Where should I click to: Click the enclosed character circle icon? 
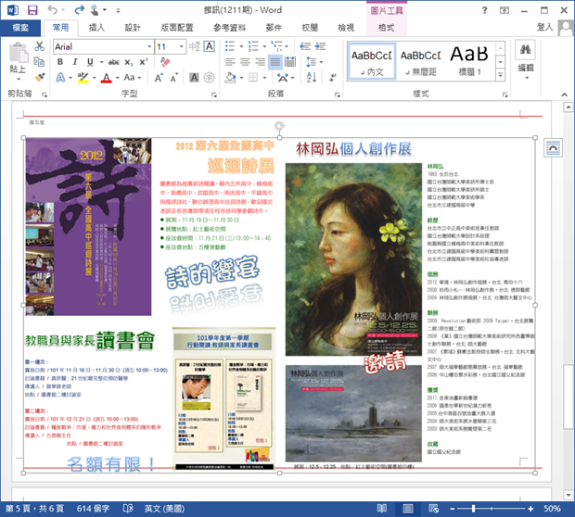[x=209, y=77]
